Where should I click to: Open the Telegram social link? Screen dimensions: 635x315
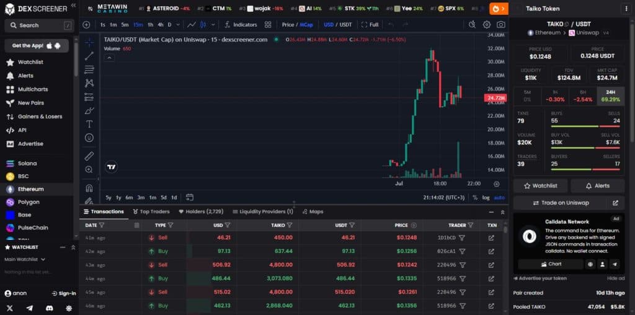(30, 308)
